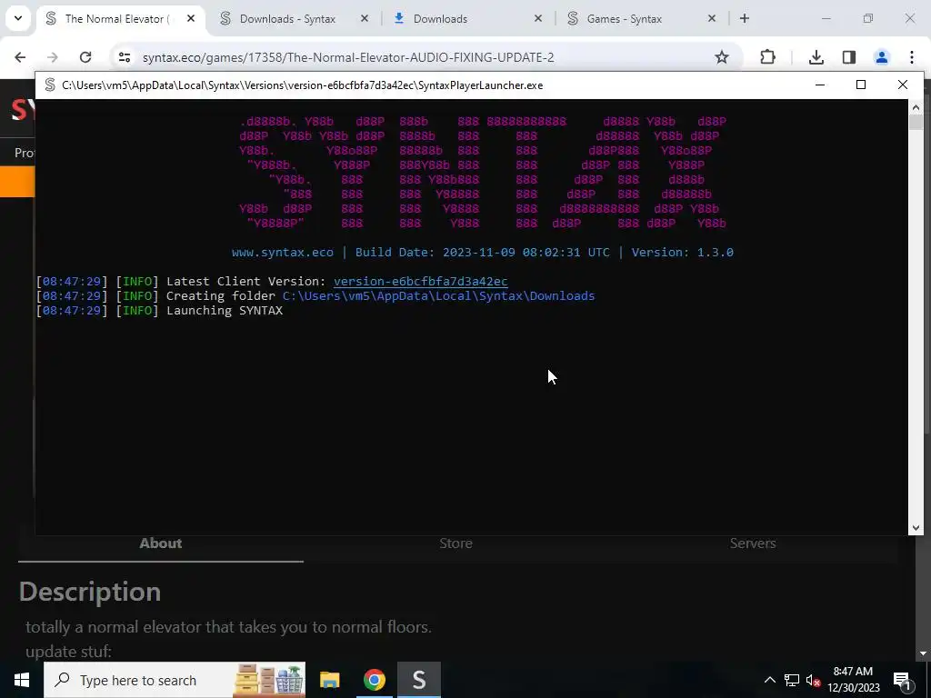The width and height of the screenshot is (931, 698).
Task: Click the Syntax Downloads folder path
Action: point(439,295)
